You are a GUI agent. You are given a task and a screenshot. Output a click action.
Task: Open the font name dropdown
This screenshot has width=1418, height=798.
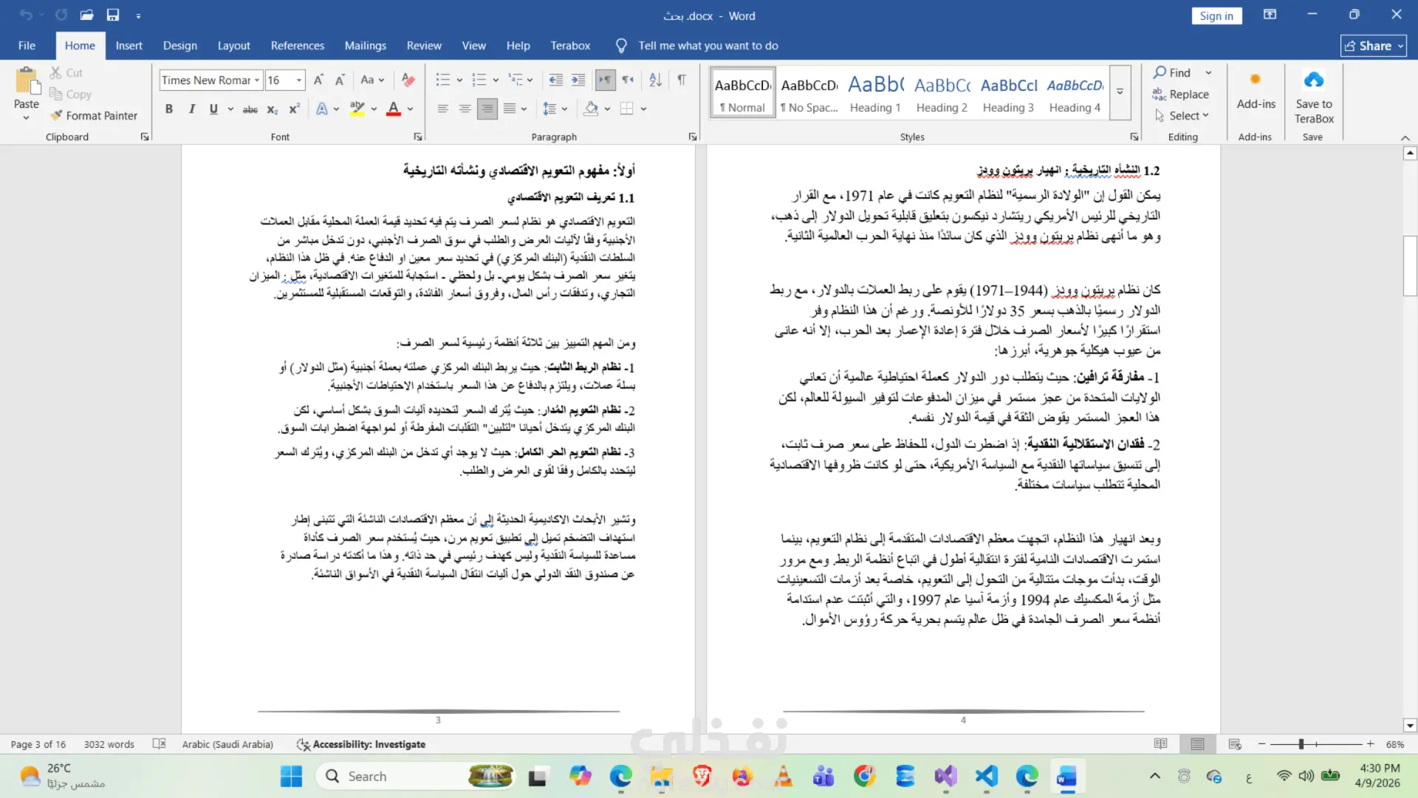[257, 80]
